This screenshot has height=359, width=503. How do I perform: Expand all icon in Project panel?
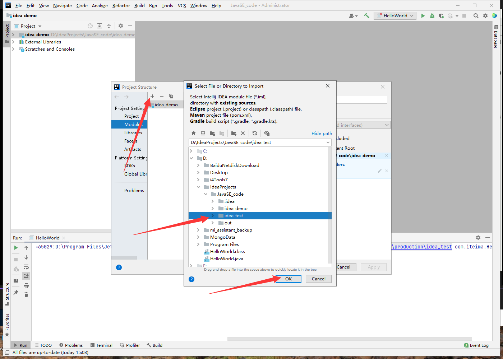[100, 26]
